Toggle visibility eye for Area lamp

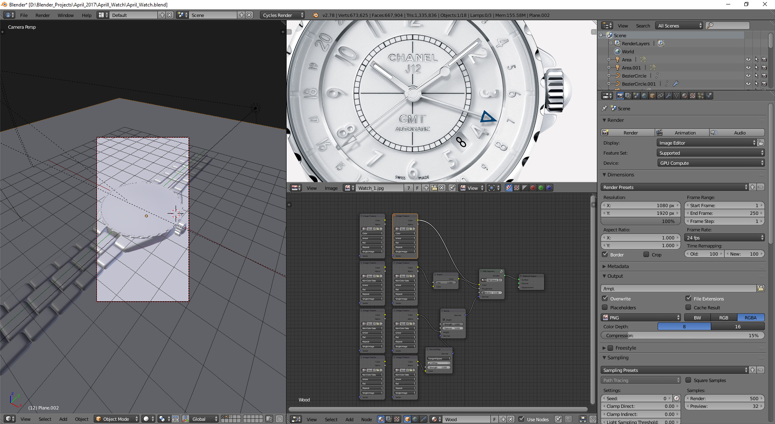(748, 59)
